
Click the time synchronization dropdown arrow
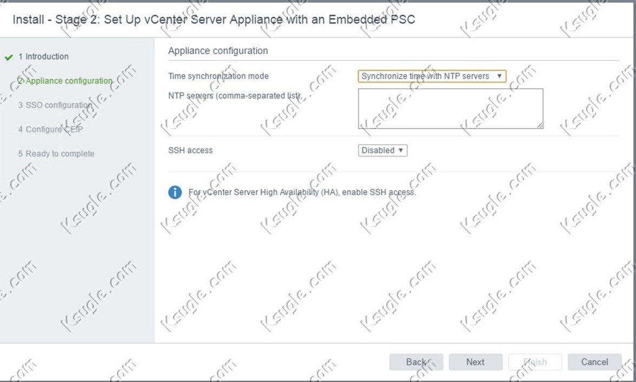tap(499, 76)
